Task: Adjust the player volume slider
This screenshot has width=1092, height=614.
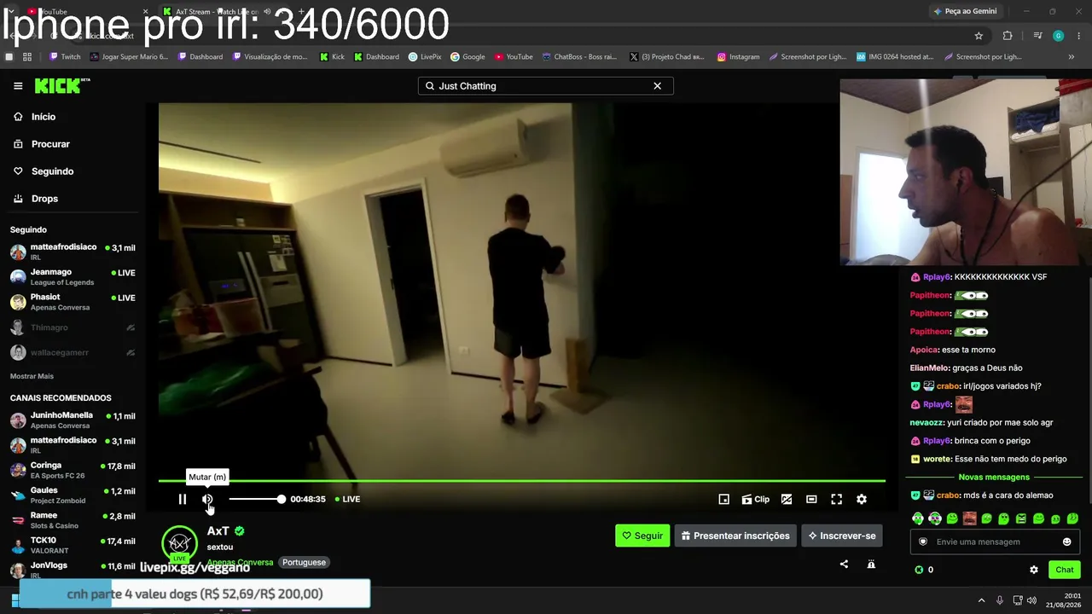Action: [256, 499]
